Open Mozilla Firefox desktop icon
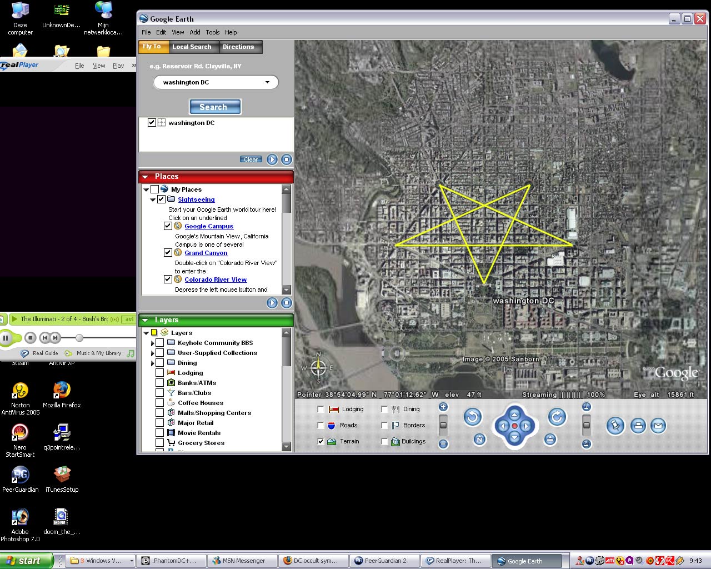The image size is (711, 569). (x=62, y=395)
